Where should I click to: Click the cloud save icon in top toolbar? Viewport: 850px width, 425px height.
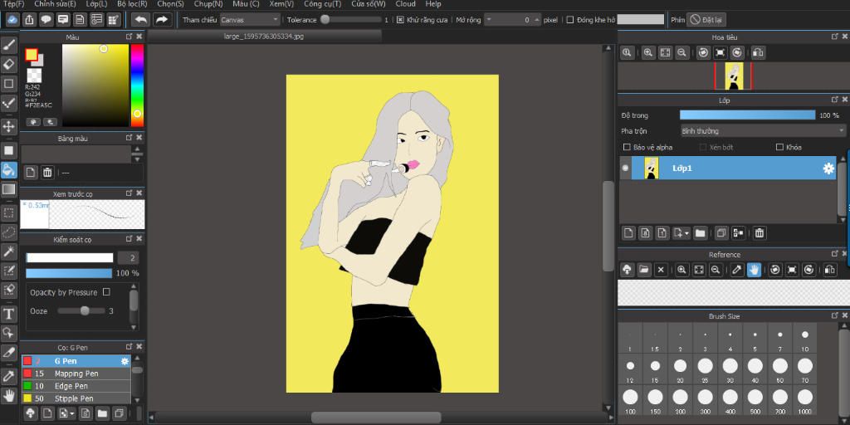point(12,20)
